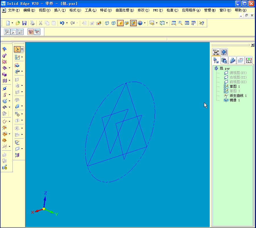Select 右视图(YZ) reference plane

pyautogui.click(x=238, y=77)
